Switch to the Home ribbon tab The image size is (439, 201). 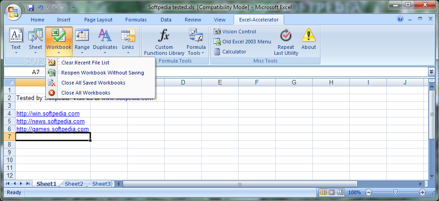click(37, 20)
